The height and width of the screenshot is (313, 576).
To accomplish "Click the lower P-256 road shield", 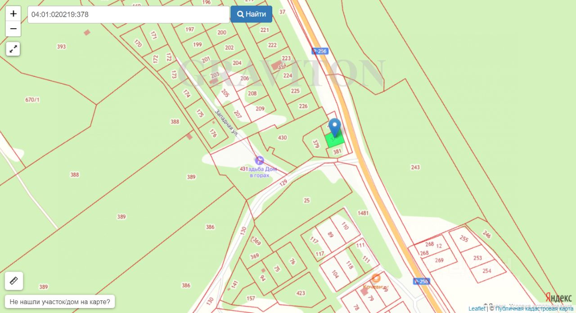I will (x=422, y=281).
